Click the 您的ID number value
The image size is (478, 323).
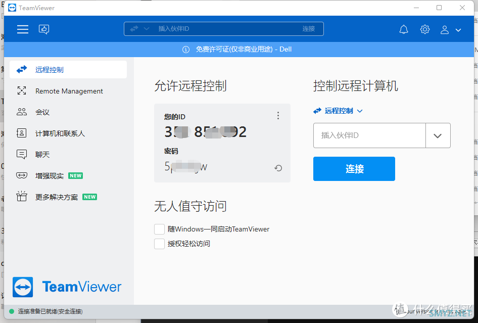206,132
